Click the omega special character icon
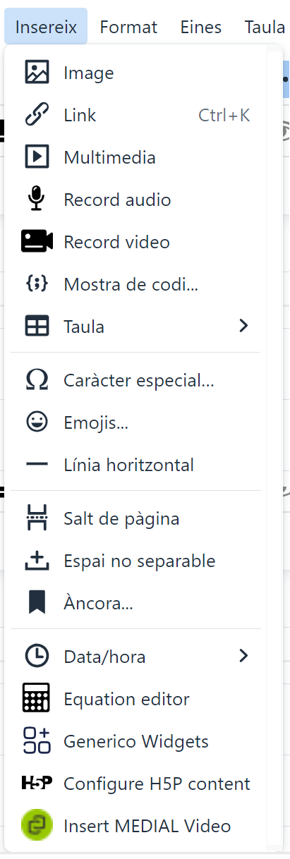Screen dimensions: 290x859 click(x=37, y=380)
